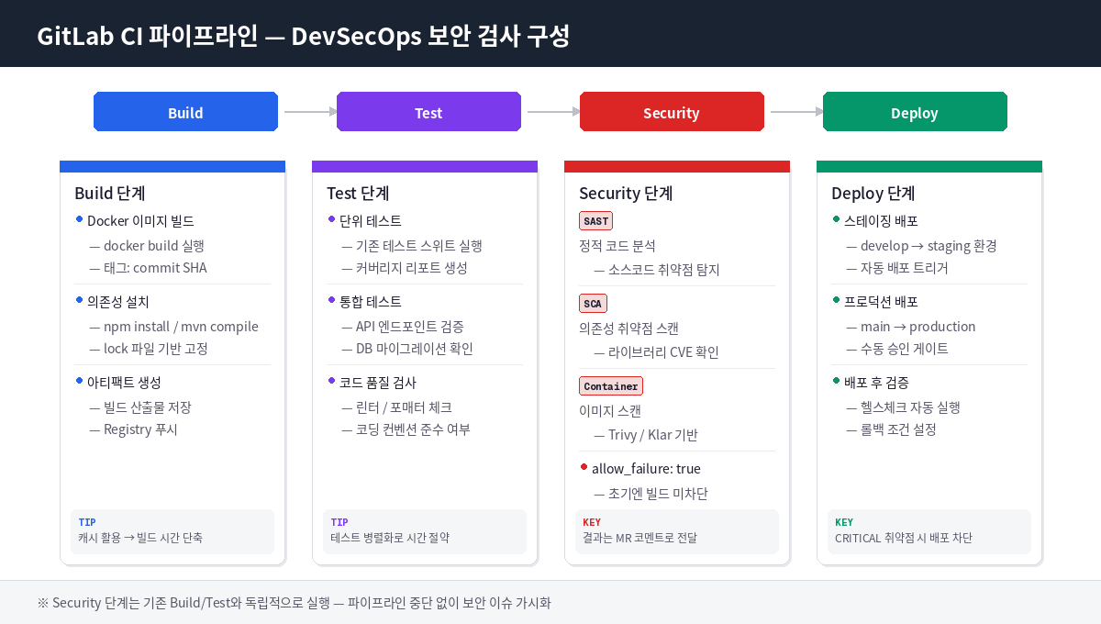Select the Container scan badge

coord(610,385)
